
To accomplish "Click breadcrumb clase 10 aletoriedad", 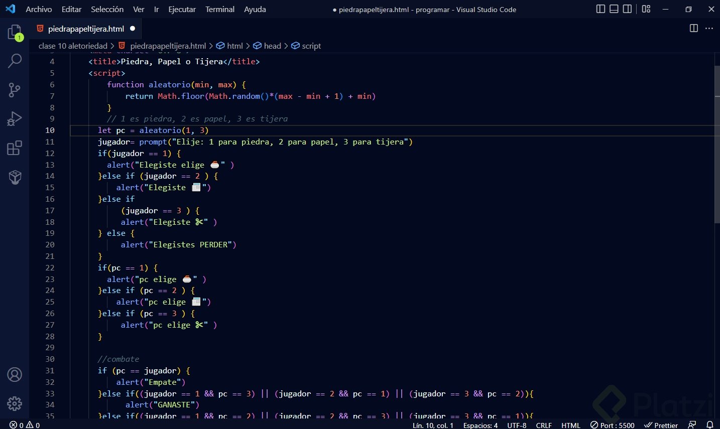I will pos(73,46).
